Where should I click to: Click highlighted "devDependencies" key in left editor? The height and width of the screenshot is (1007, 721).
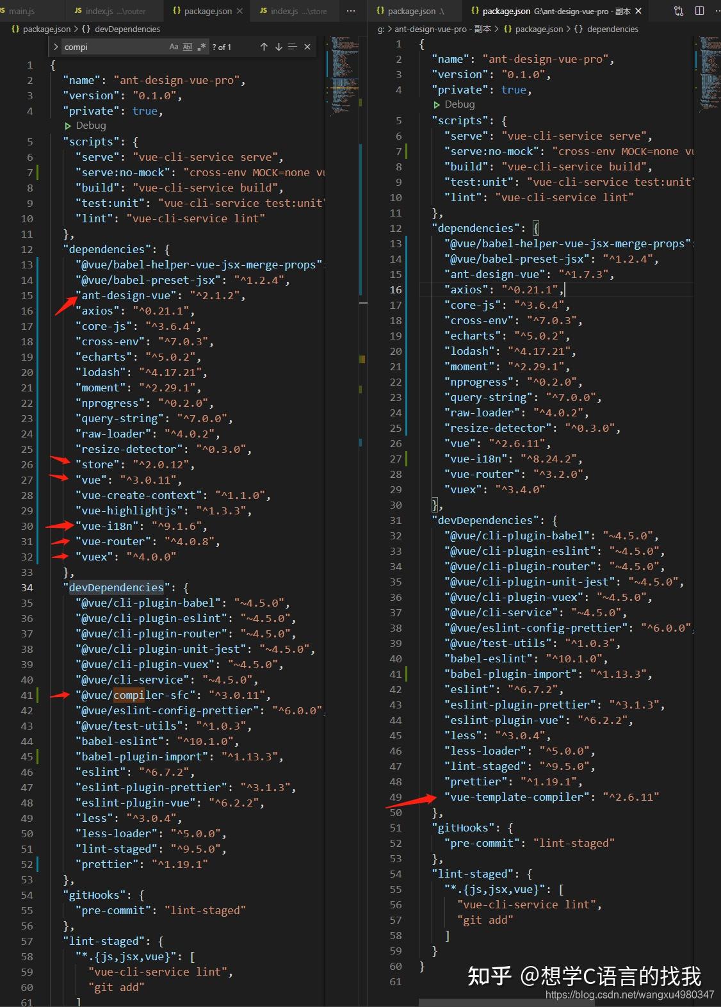click(x=116, y=587)
